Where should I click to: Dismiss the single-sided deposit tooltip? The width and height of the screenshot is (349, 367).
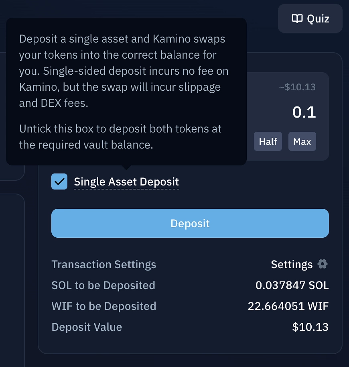[x=126, y=92]
